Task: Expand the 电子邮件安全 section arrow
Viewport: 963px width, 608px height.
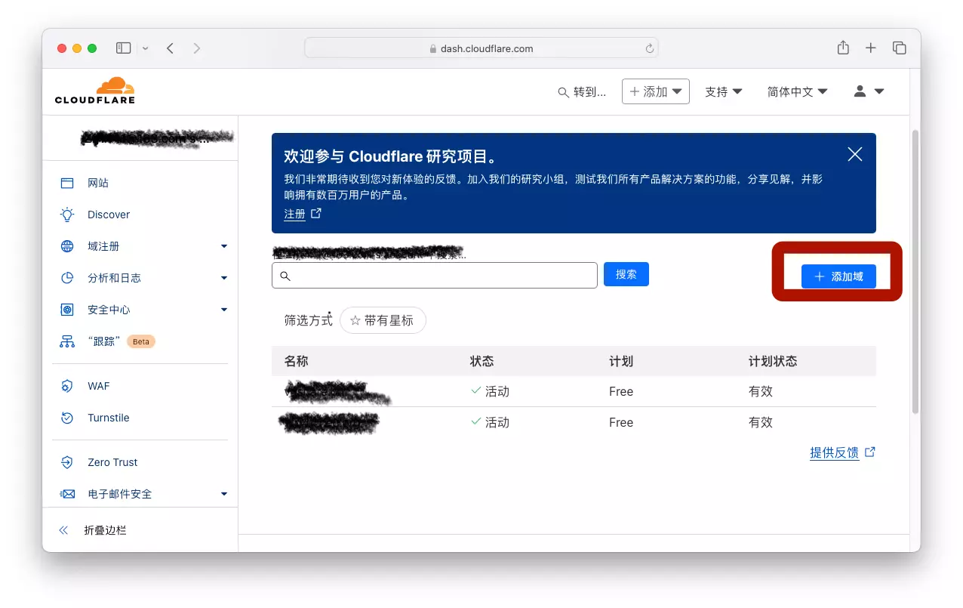Action: (x=224, y=494)
